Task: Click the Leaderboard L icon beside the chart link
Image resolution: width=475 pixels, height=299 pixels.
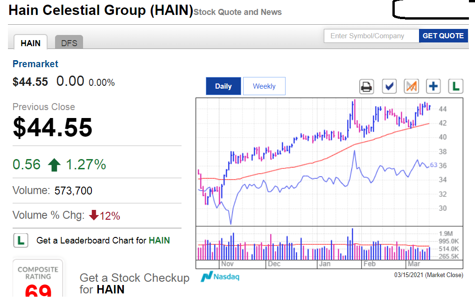Action: coord(21,241)
